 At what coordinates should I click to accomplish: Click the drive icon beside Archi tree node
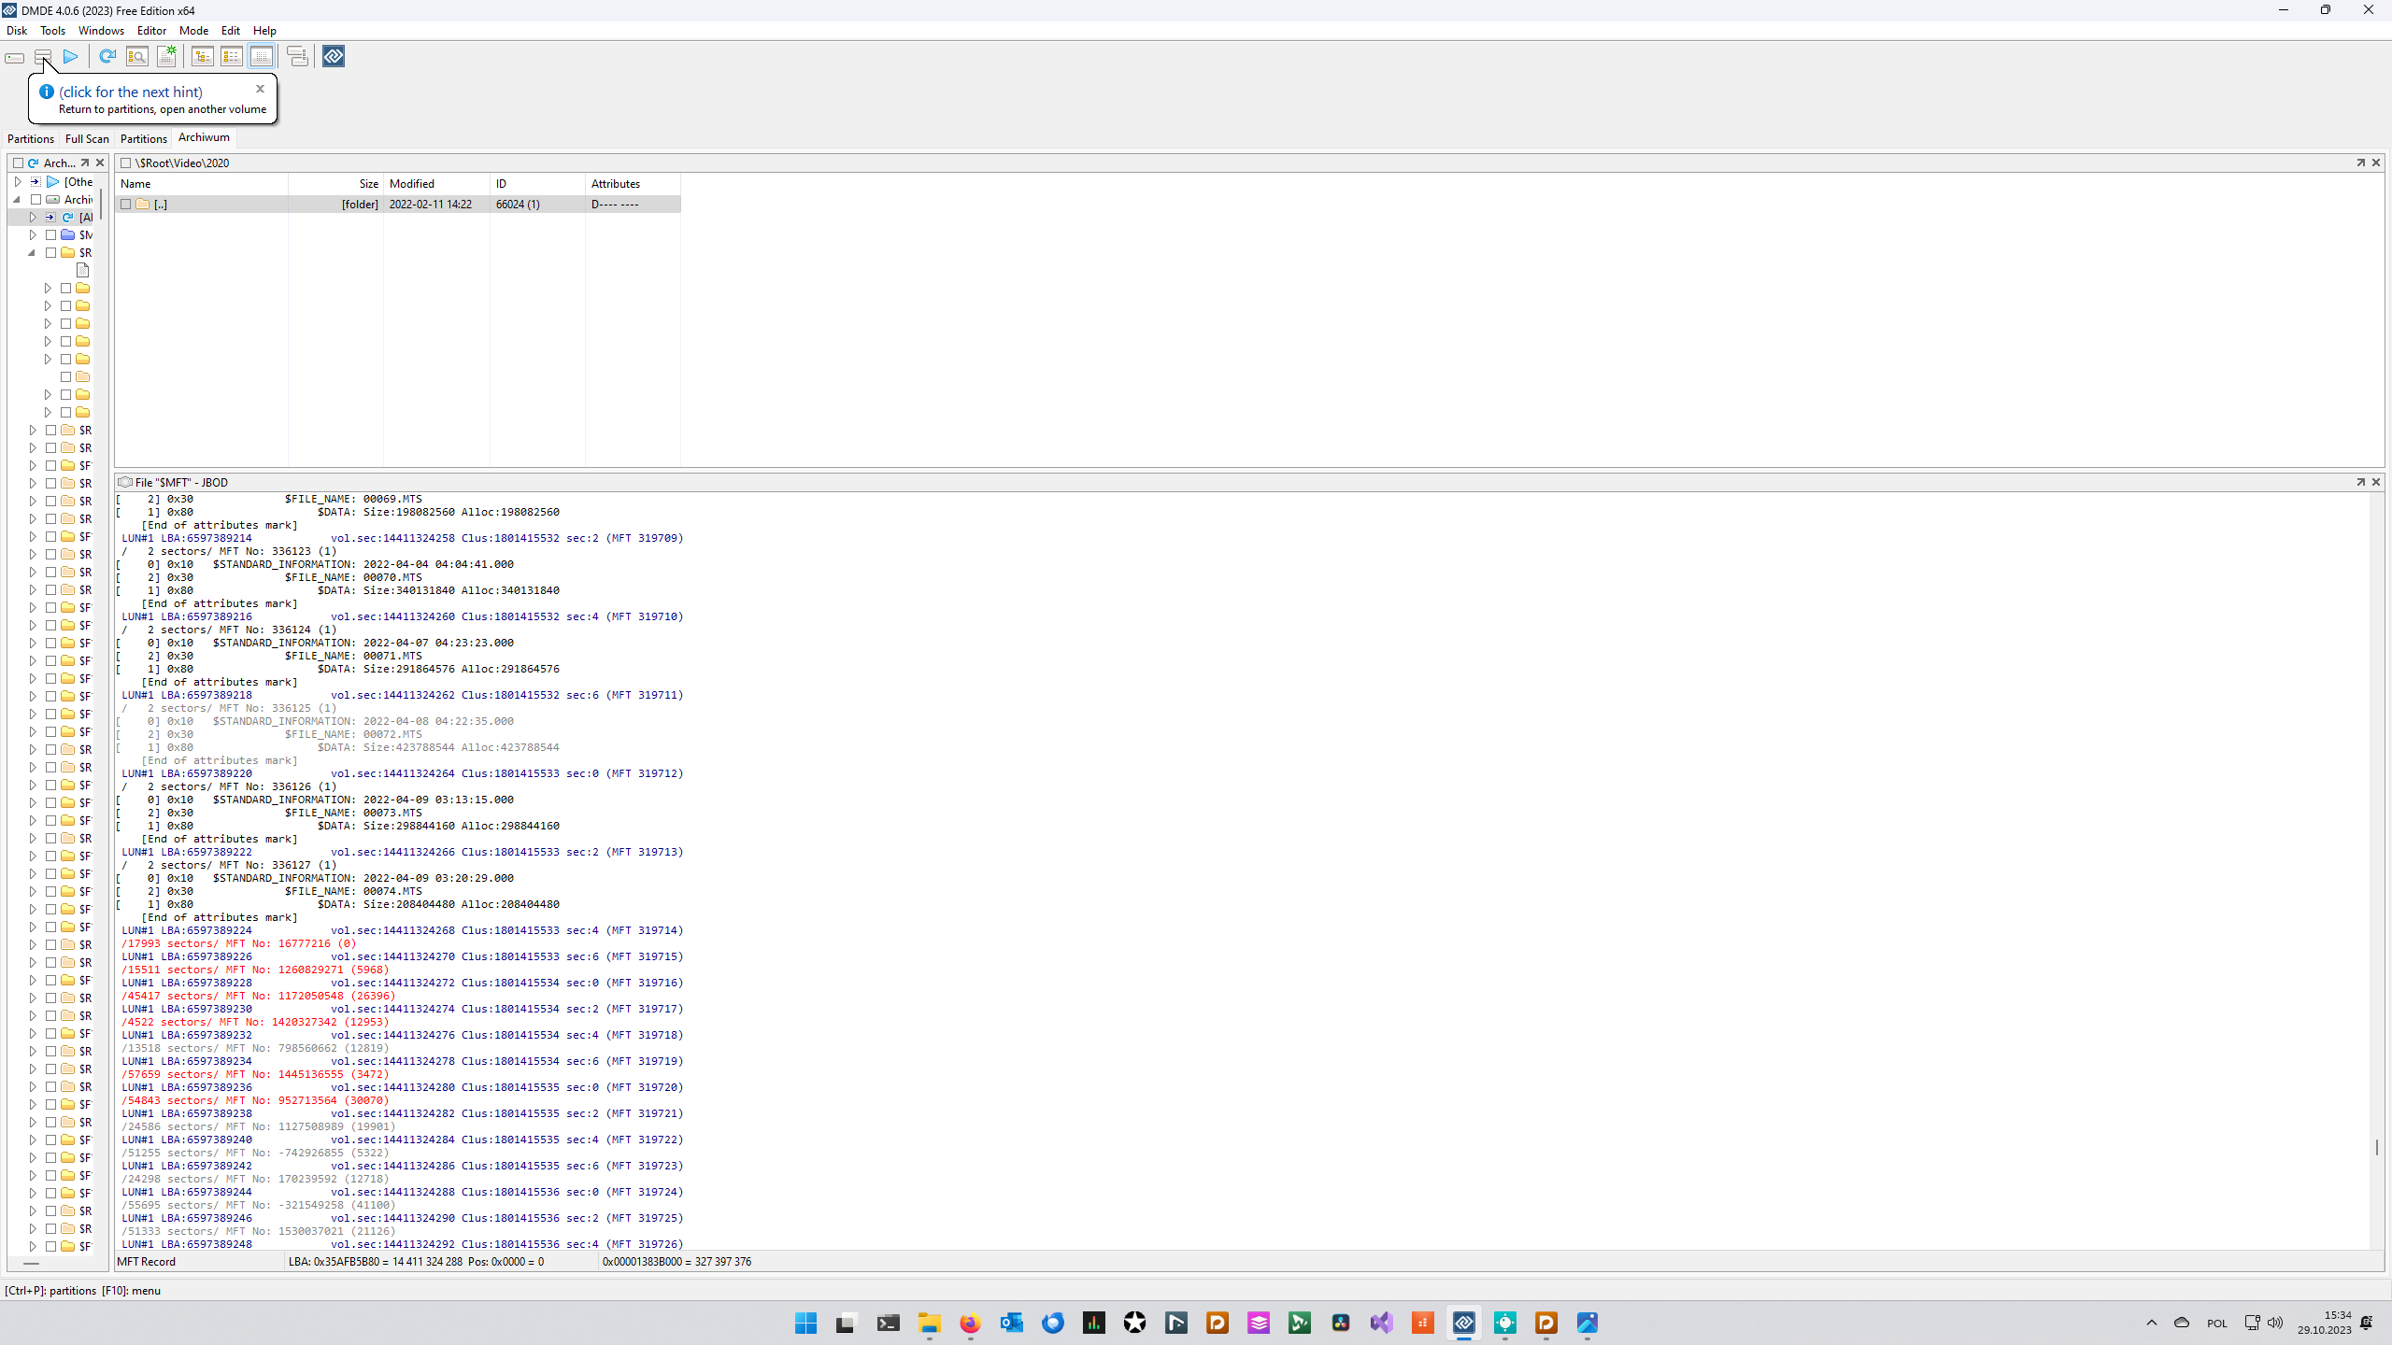(x=53, y=199)
